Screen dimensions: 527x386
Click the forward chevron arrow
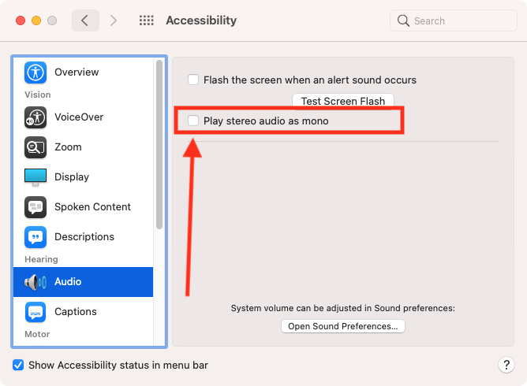[114, 20]
